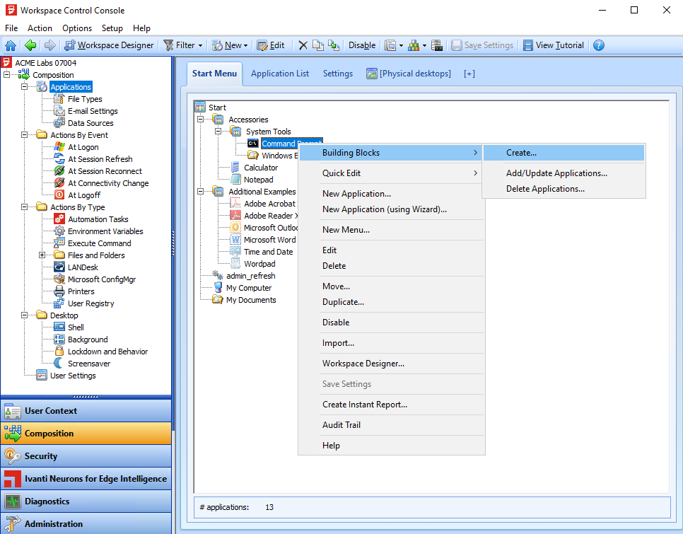Image resolution: width=683 pixels, height=534 pixels.
Task: Choose Create Instant Report...
Action: 392,405
